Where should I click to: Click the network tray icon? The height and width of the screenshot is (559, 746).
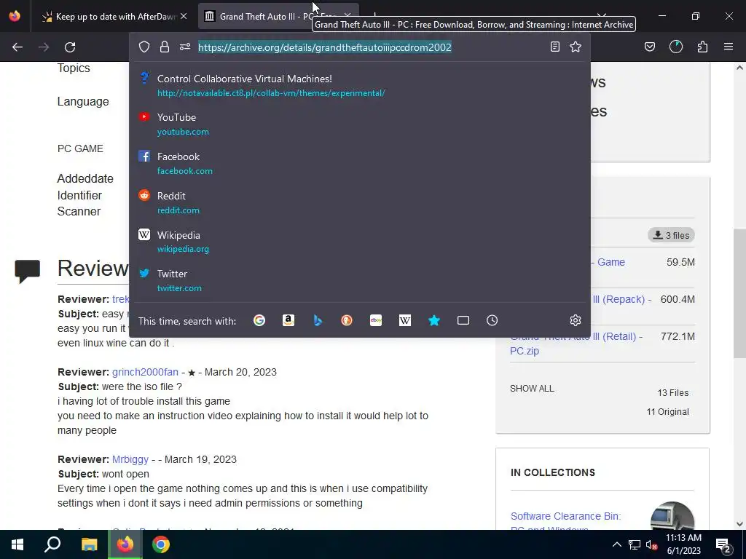coord(635,544)
